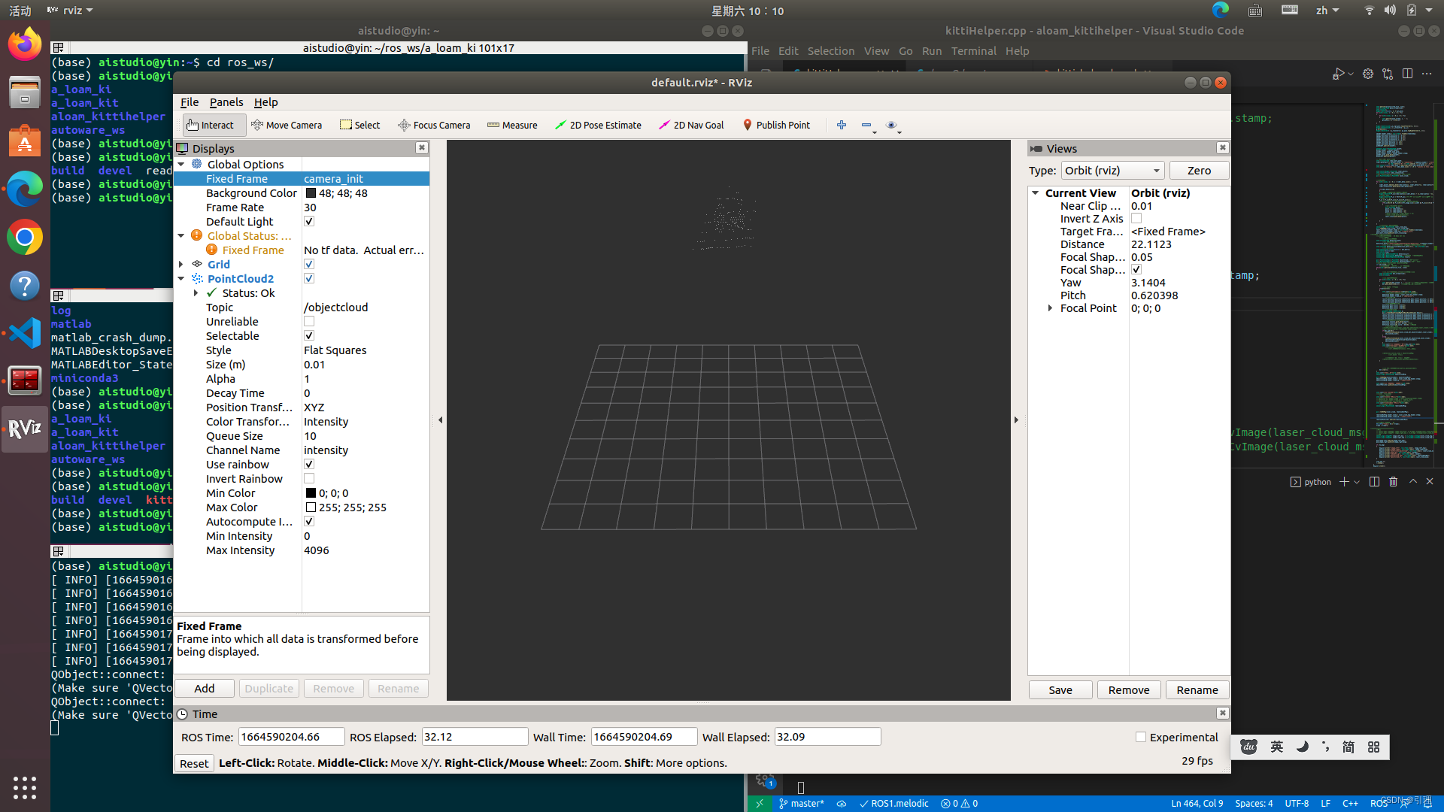
Task: Click the Background Color swatch
Action: (311, 193)
